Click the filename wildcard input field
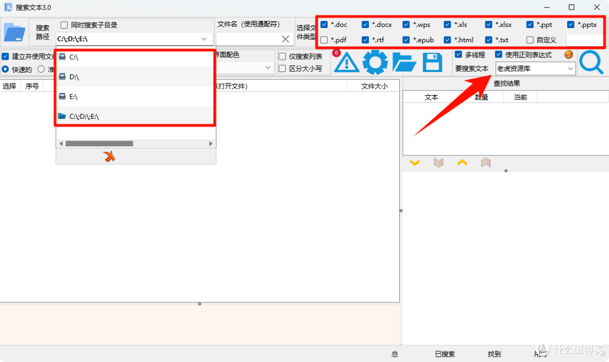The width and height of the screenshot is (609, 362). tap(249, 39)
